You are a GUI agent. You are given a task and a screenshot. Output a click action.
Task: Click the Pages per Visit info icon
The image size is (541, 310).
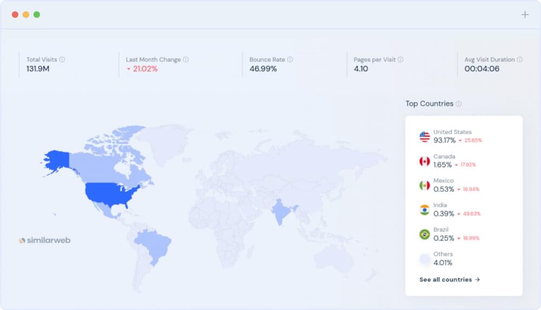click(x=400, y=60)
